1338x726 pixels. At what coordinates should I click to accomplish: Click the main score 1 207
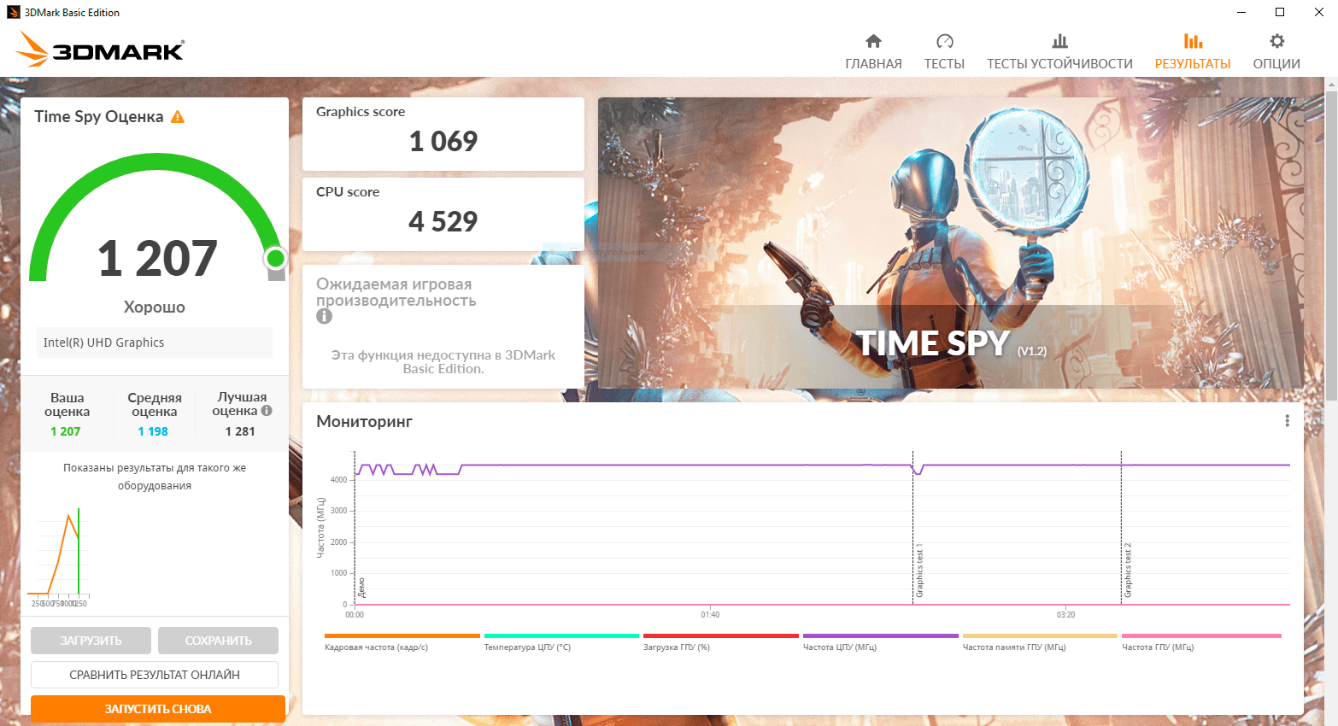click(157, 258)
